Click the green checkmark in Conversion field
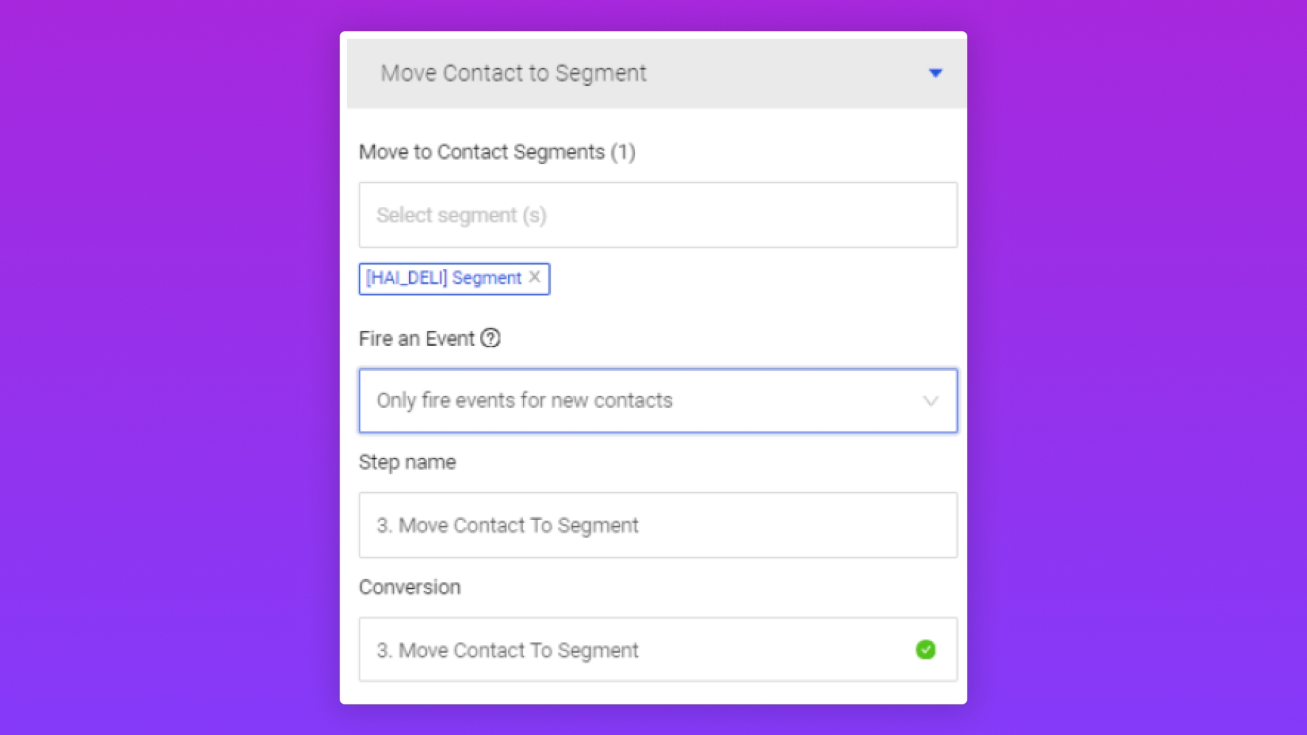Screen dimensions: 1307x735 pyautogui.click(x=925, y=649)
